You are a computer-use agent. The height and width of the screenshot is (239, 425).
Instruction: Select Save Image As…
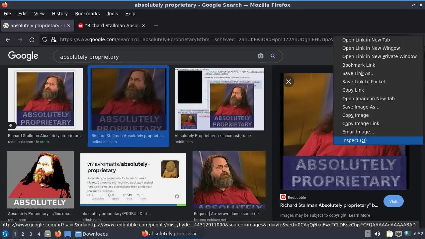(378, 107)
